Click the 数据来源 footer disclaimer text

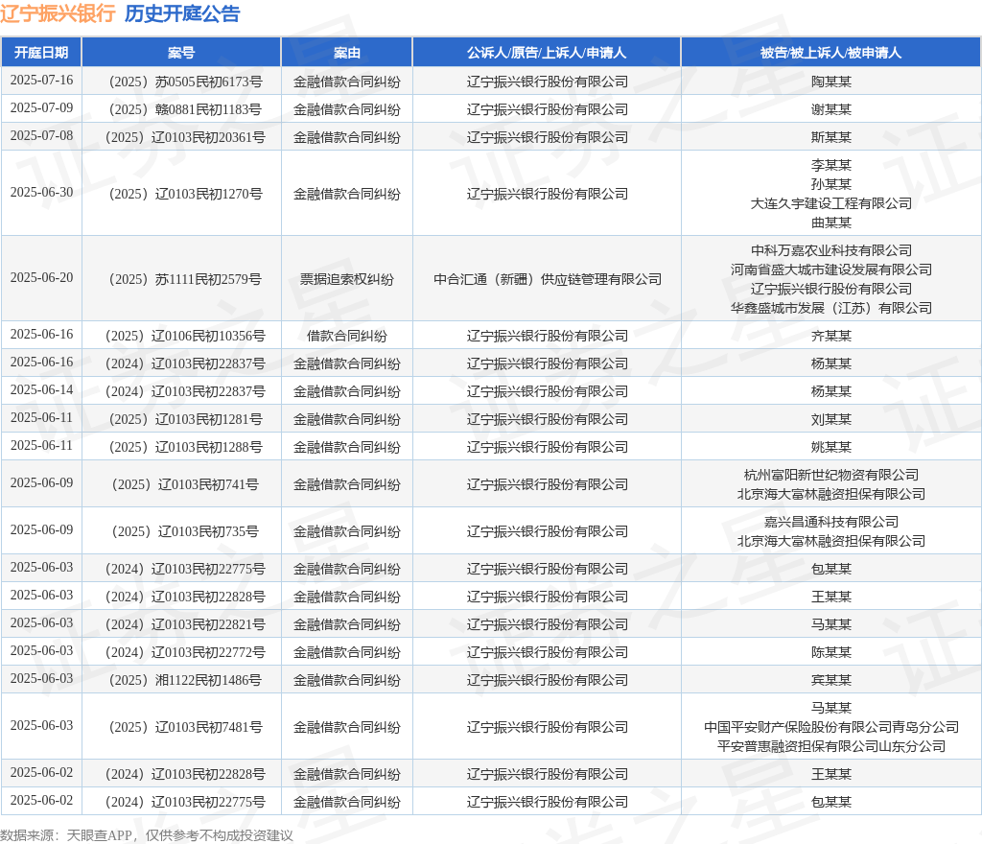pyautogui.click(x=147, y=835)
